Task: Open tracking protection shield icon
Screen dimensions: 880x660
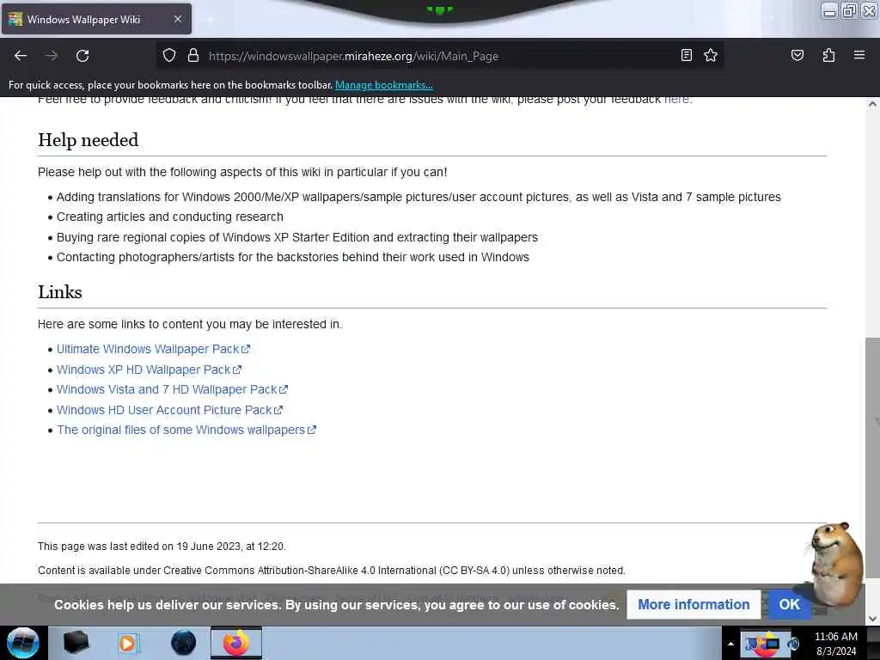Action: (x=169, y=56)
